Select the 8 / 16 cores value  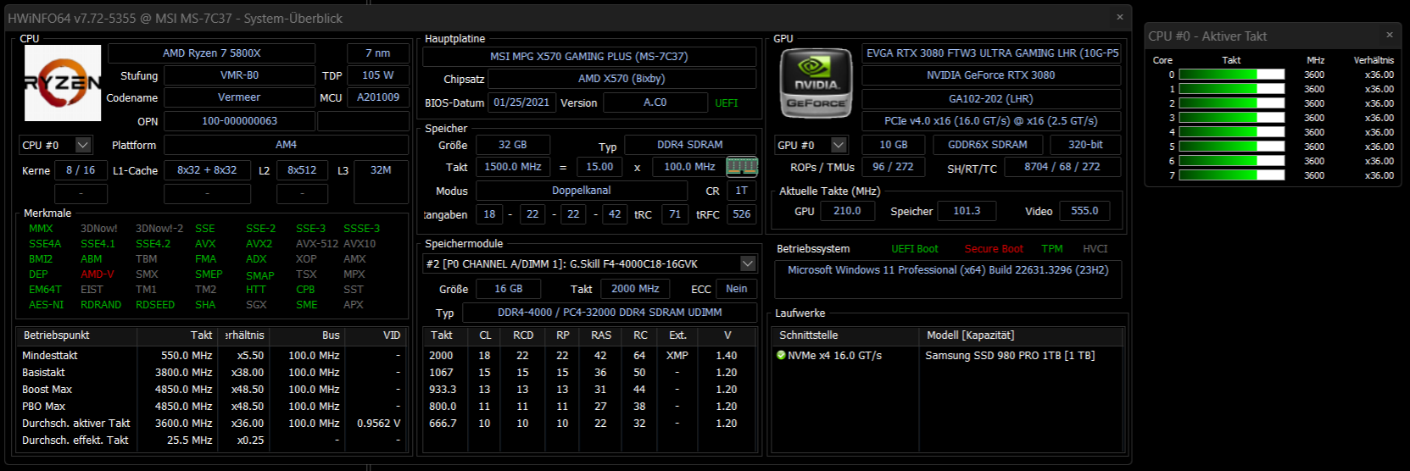[81, 170]
